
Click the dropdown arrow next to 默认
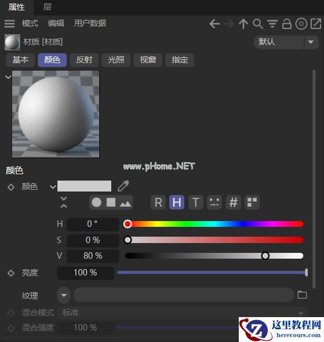point(311,42)
